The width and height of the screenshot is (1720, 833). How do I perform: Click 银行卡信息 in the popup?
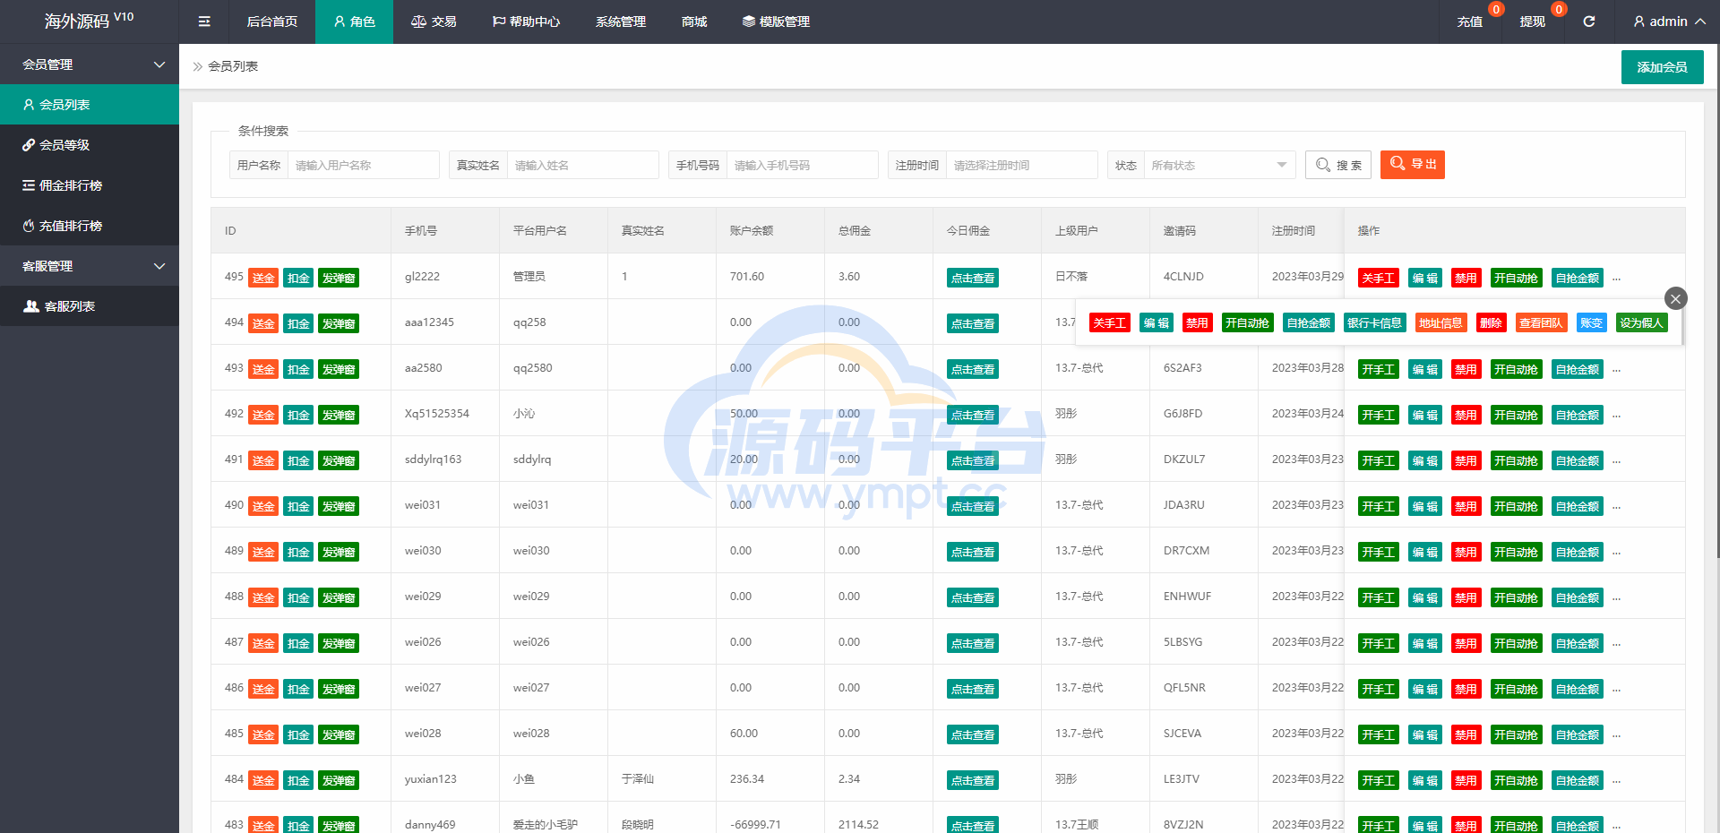(1374, 323)
